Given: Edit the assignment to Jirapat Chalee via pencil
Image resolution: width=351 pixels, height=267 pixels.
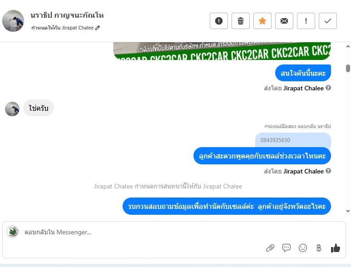Looking at the screenshot, I should pyautogui.click(x=98, y=28).
